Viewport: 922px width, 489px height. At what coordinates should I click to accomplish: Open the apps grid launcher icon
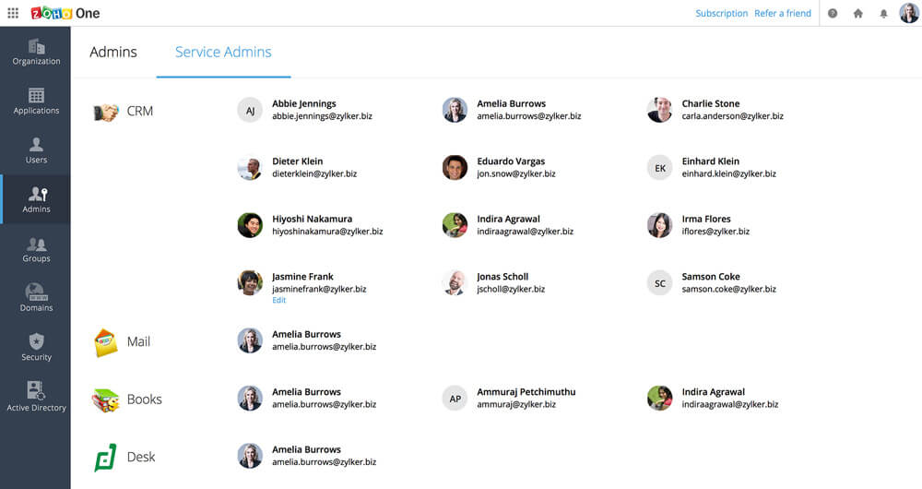click(13, 13)
